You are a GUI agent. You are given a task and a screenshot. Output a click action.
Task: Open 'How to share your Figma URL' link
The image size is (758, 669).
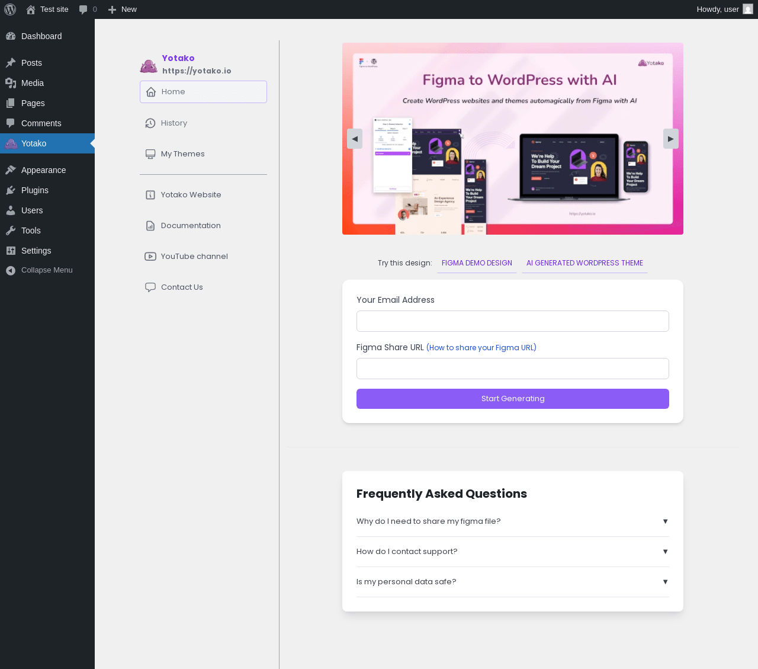pos(481,348)
